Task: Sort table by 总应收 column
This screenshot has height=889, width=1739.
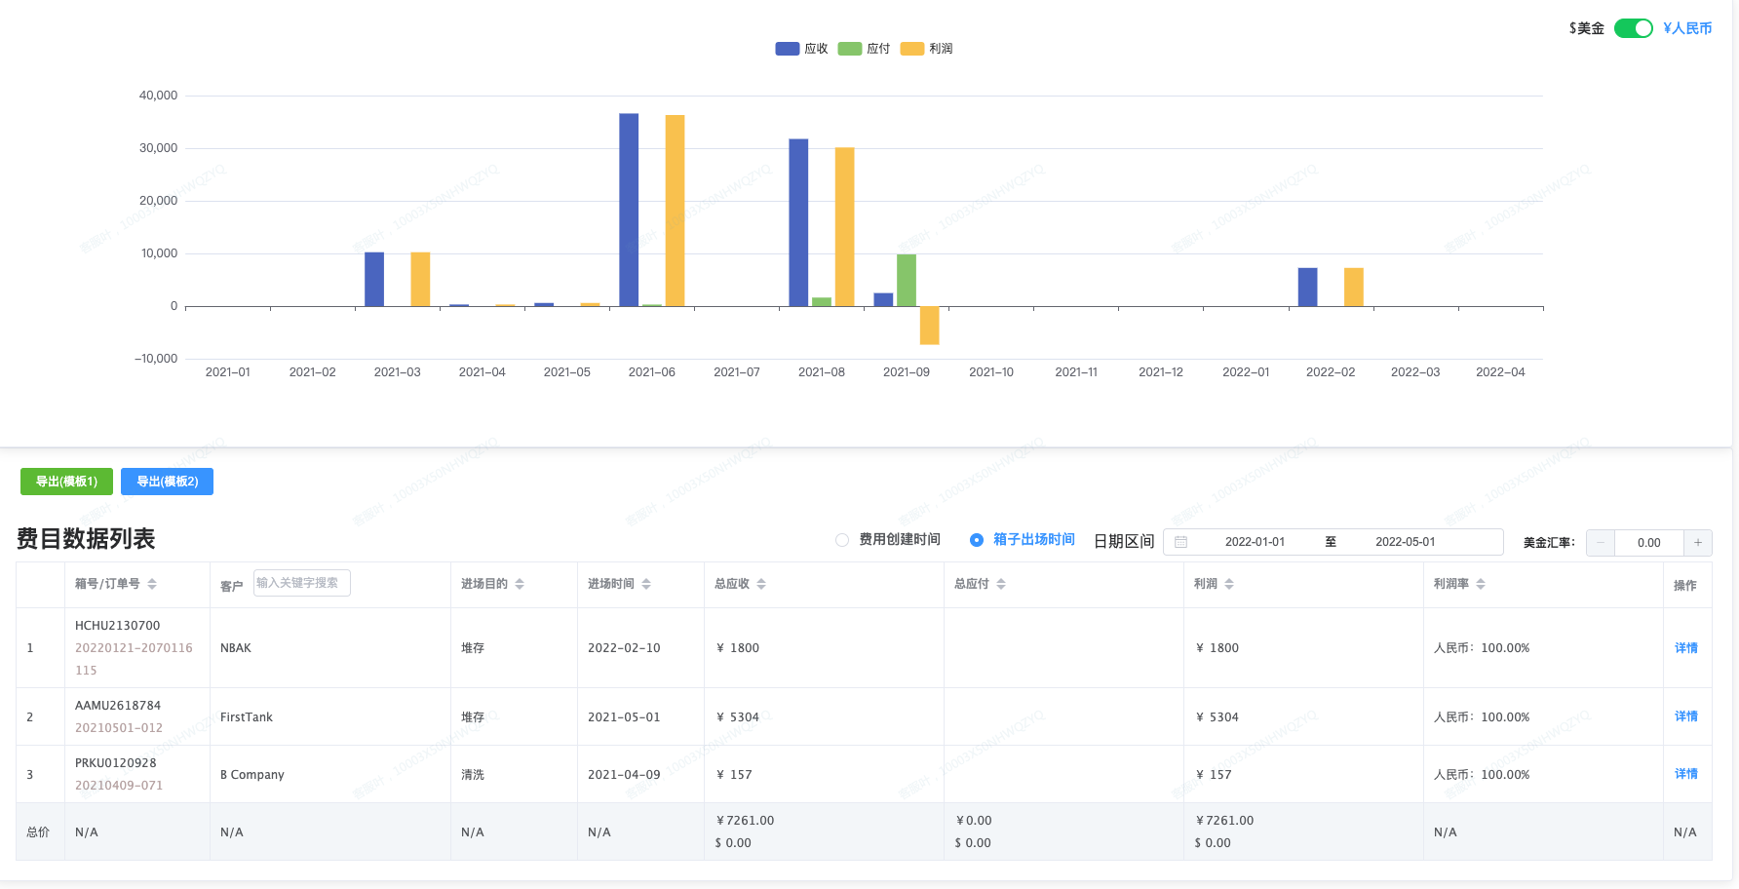Action: [761, 584]
